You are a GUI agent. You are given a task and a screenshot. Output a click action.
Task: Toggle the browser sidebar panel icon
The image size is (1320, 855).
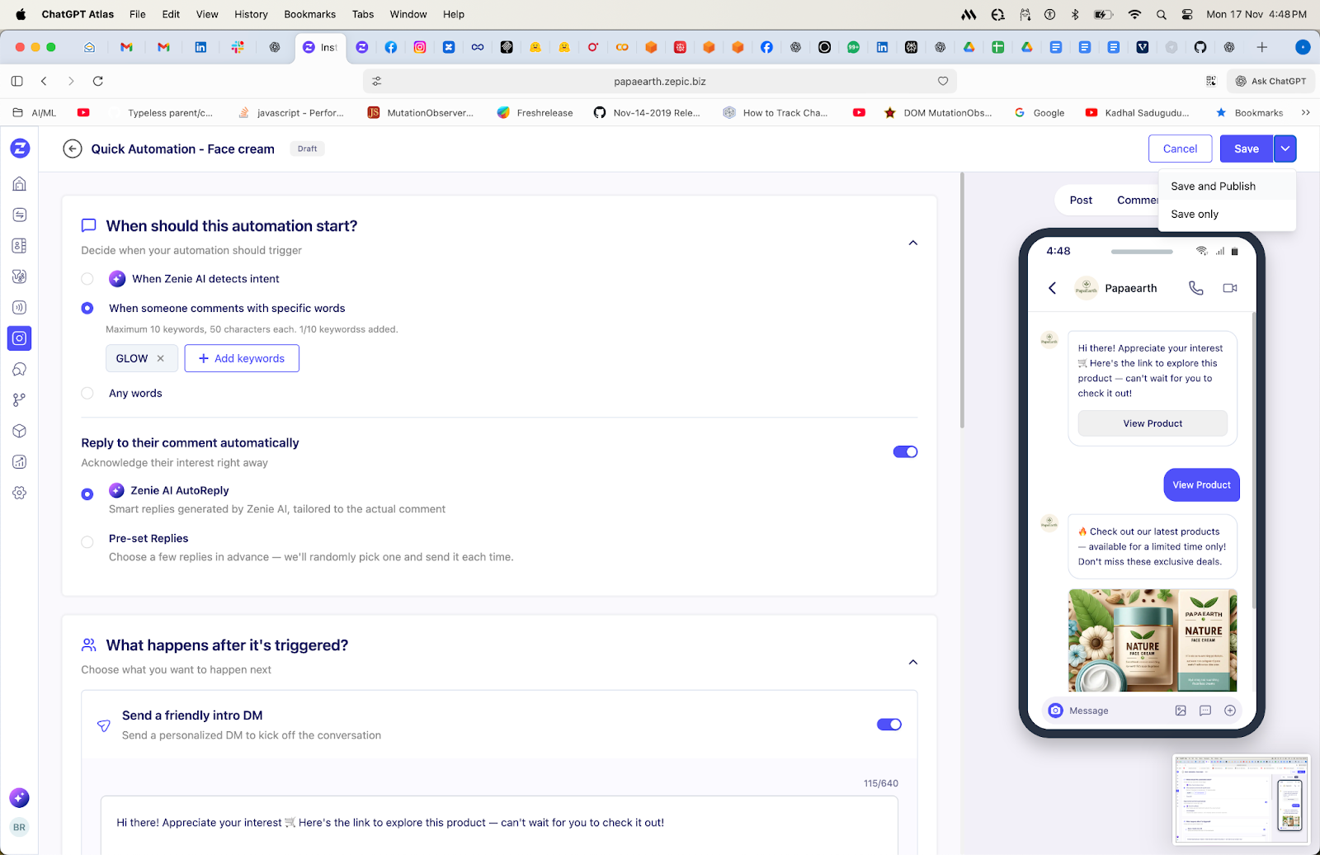[17, 81]
